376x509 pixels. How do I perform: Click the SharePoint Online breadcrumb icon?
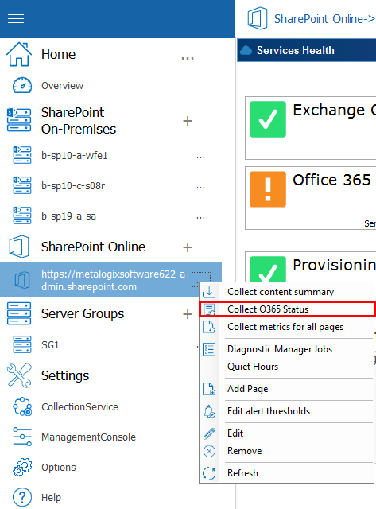pyautogui.click(x=258, y=18)
